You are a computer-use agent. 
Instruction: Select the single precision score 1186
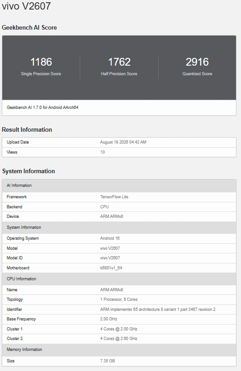41,62
